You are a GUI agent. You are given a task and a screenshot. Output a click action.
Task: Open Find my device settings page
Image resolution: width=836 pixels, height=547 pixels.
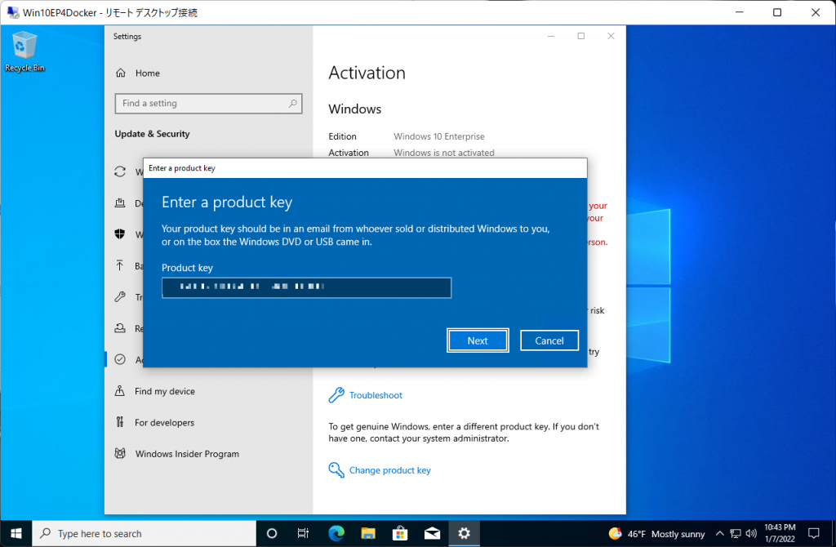point(165,391)
